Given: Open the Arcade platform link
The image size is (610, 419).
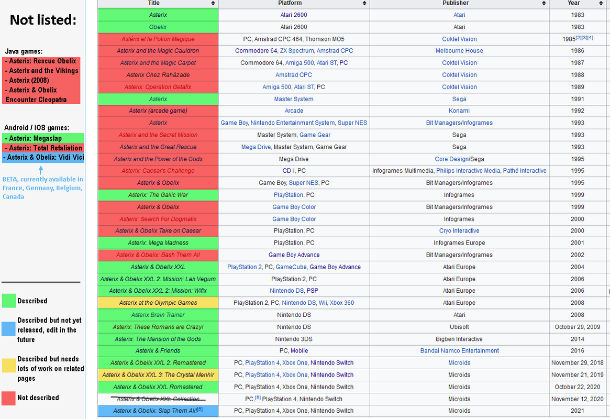Looking at the screenshot, I should (x=294, y=111).
